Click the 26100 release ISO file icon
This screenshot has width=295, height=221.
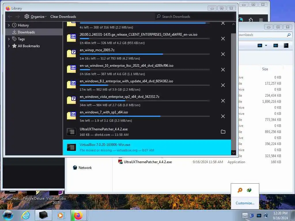(x=71, y=38)
